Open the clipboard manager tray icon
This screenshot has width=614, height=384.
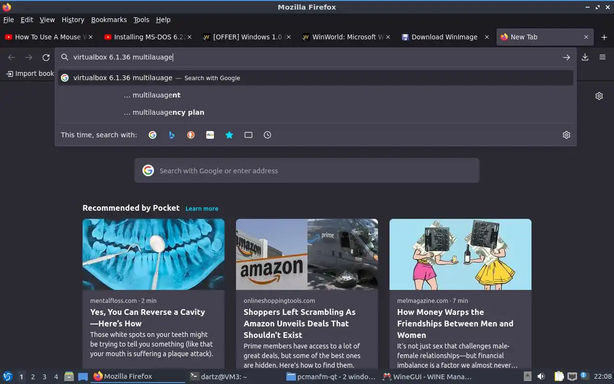[559, 377]
